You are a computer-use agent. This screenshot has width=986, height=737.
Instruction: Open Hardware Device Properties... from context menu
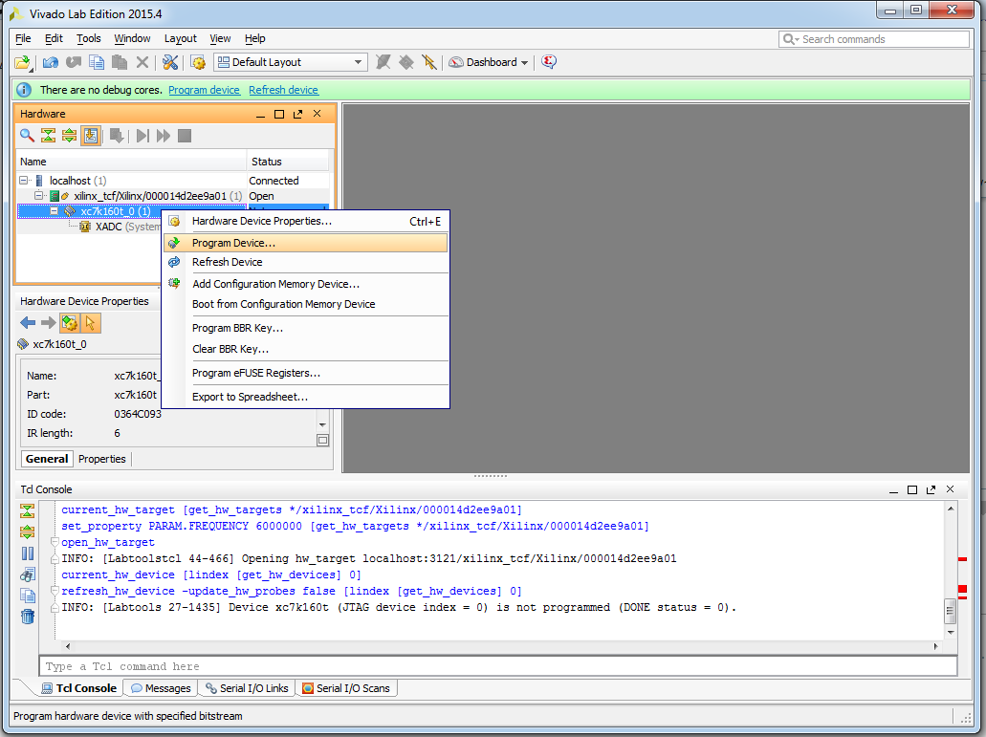[x=306, y=221]
